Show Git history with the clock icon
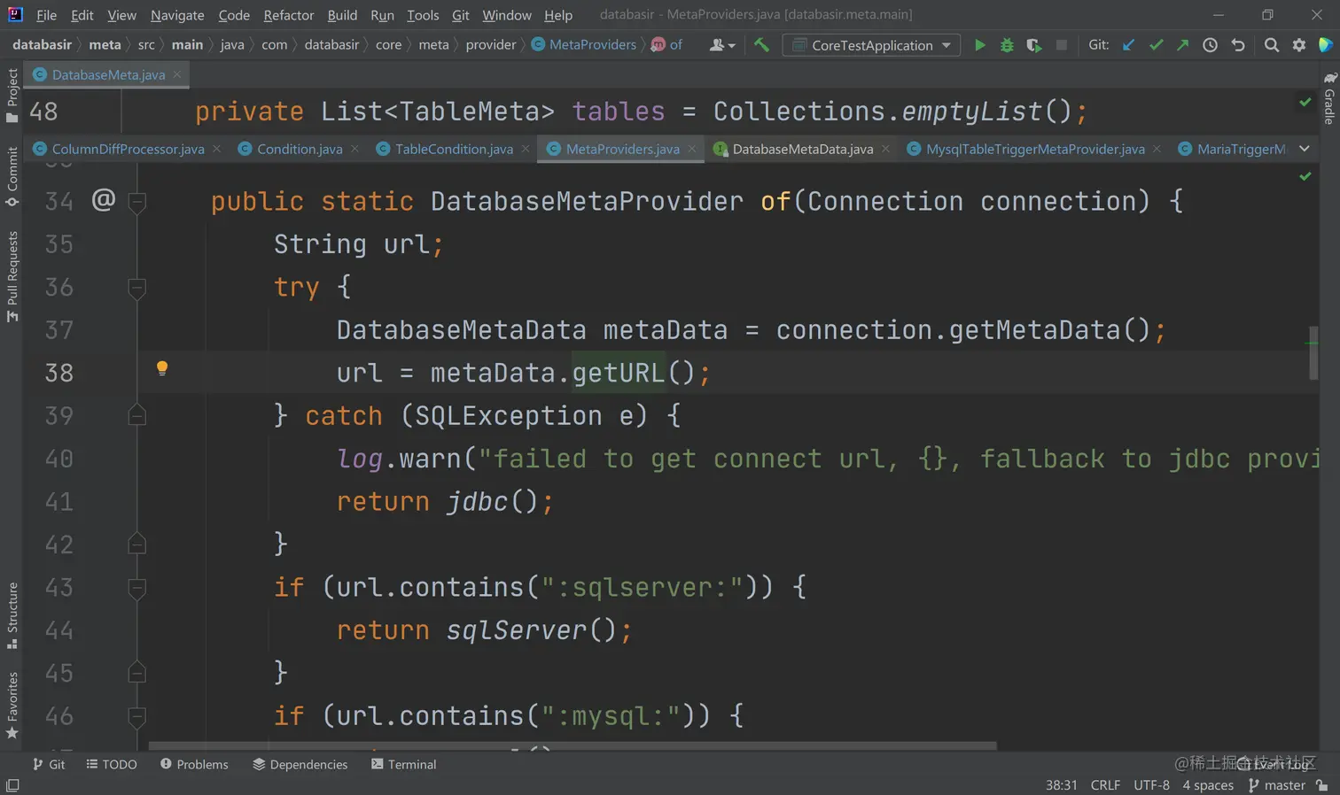The height and width of the screenshot is (795, 1340). coord(1210,45)
